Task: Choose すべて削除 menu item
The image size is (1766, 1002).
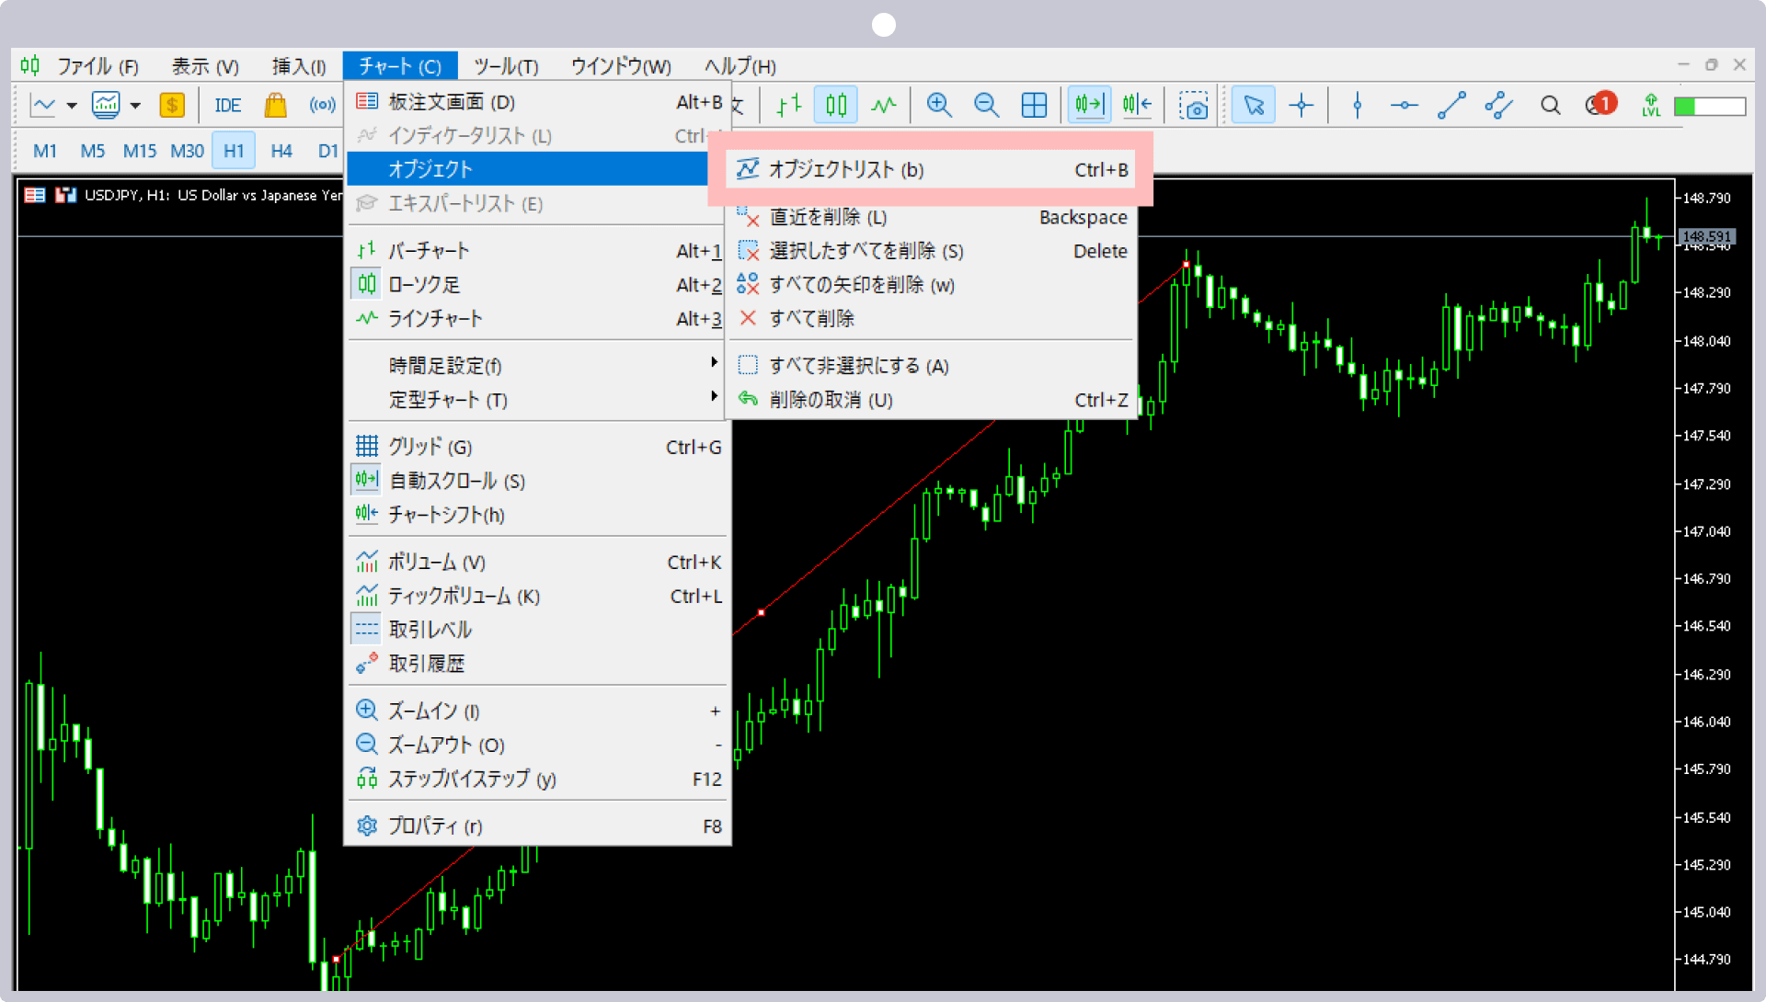Action: click(930, 319)
